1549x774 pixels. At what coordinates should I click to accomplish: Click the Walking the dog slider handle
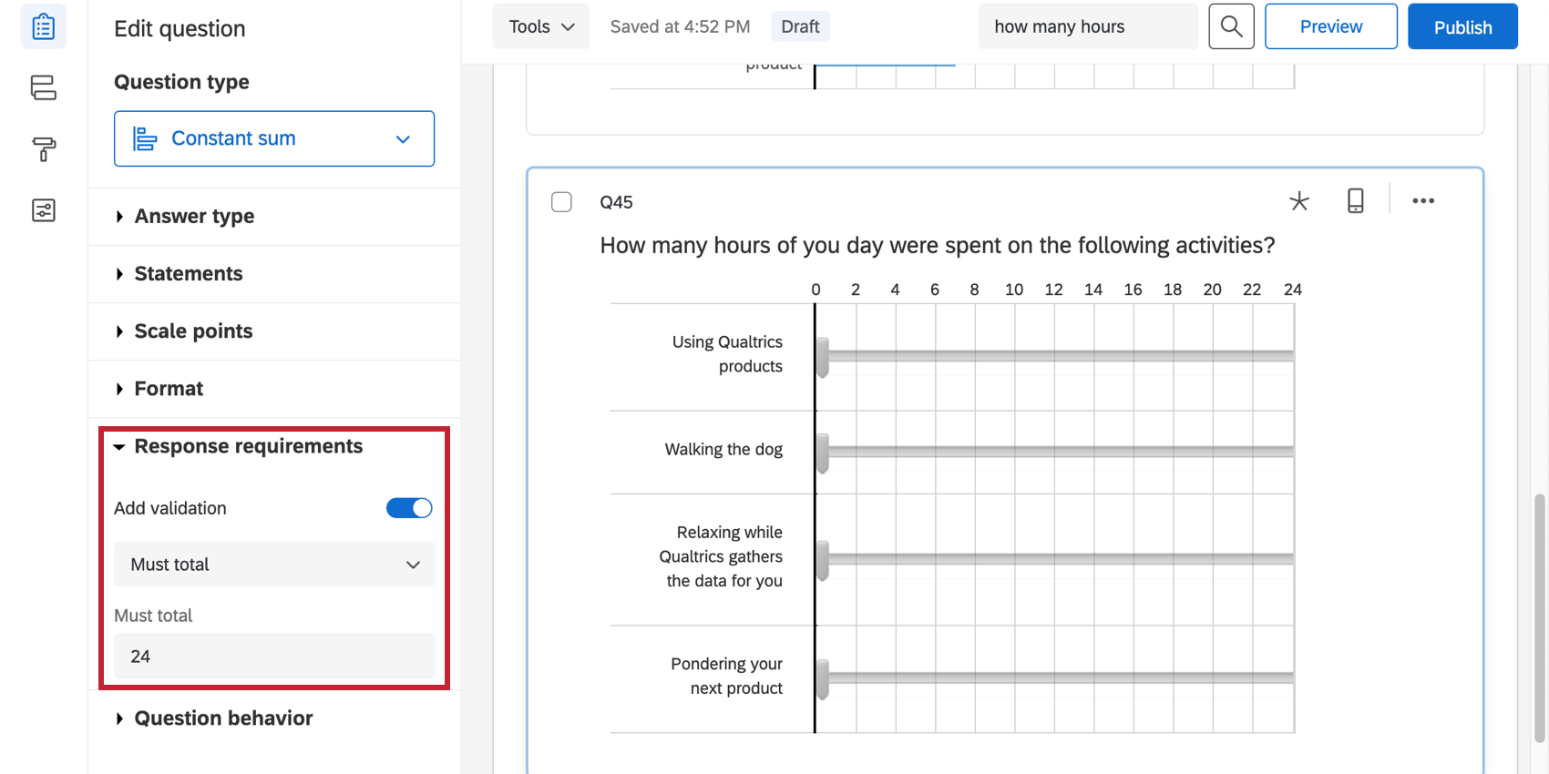(x=823, y=453)
